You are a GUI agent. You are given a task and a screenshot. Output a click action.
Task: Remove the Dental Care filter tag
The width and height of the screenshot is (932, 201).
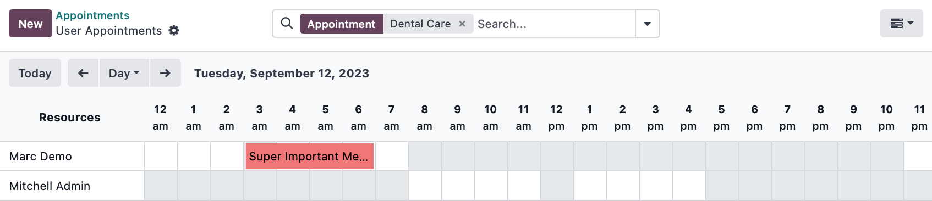click(x=462, y=24)
